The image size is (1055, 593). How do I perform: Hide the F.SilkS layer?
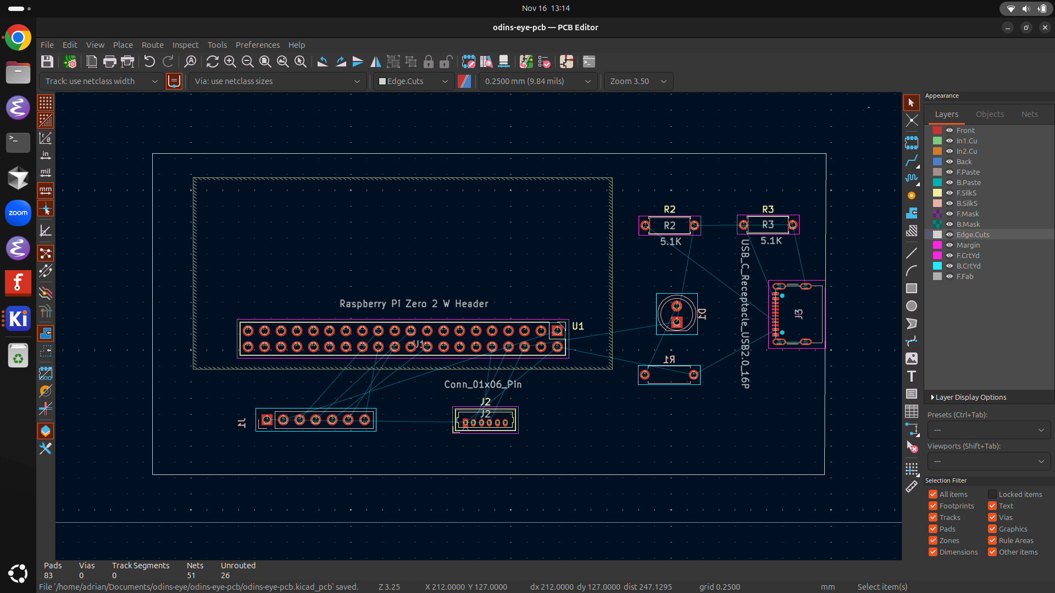coord(949,193)
